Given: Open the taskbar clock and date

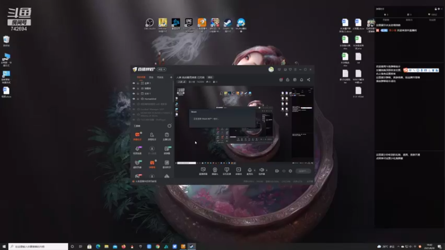Looking at the screenshot, I should coord(429,247).
